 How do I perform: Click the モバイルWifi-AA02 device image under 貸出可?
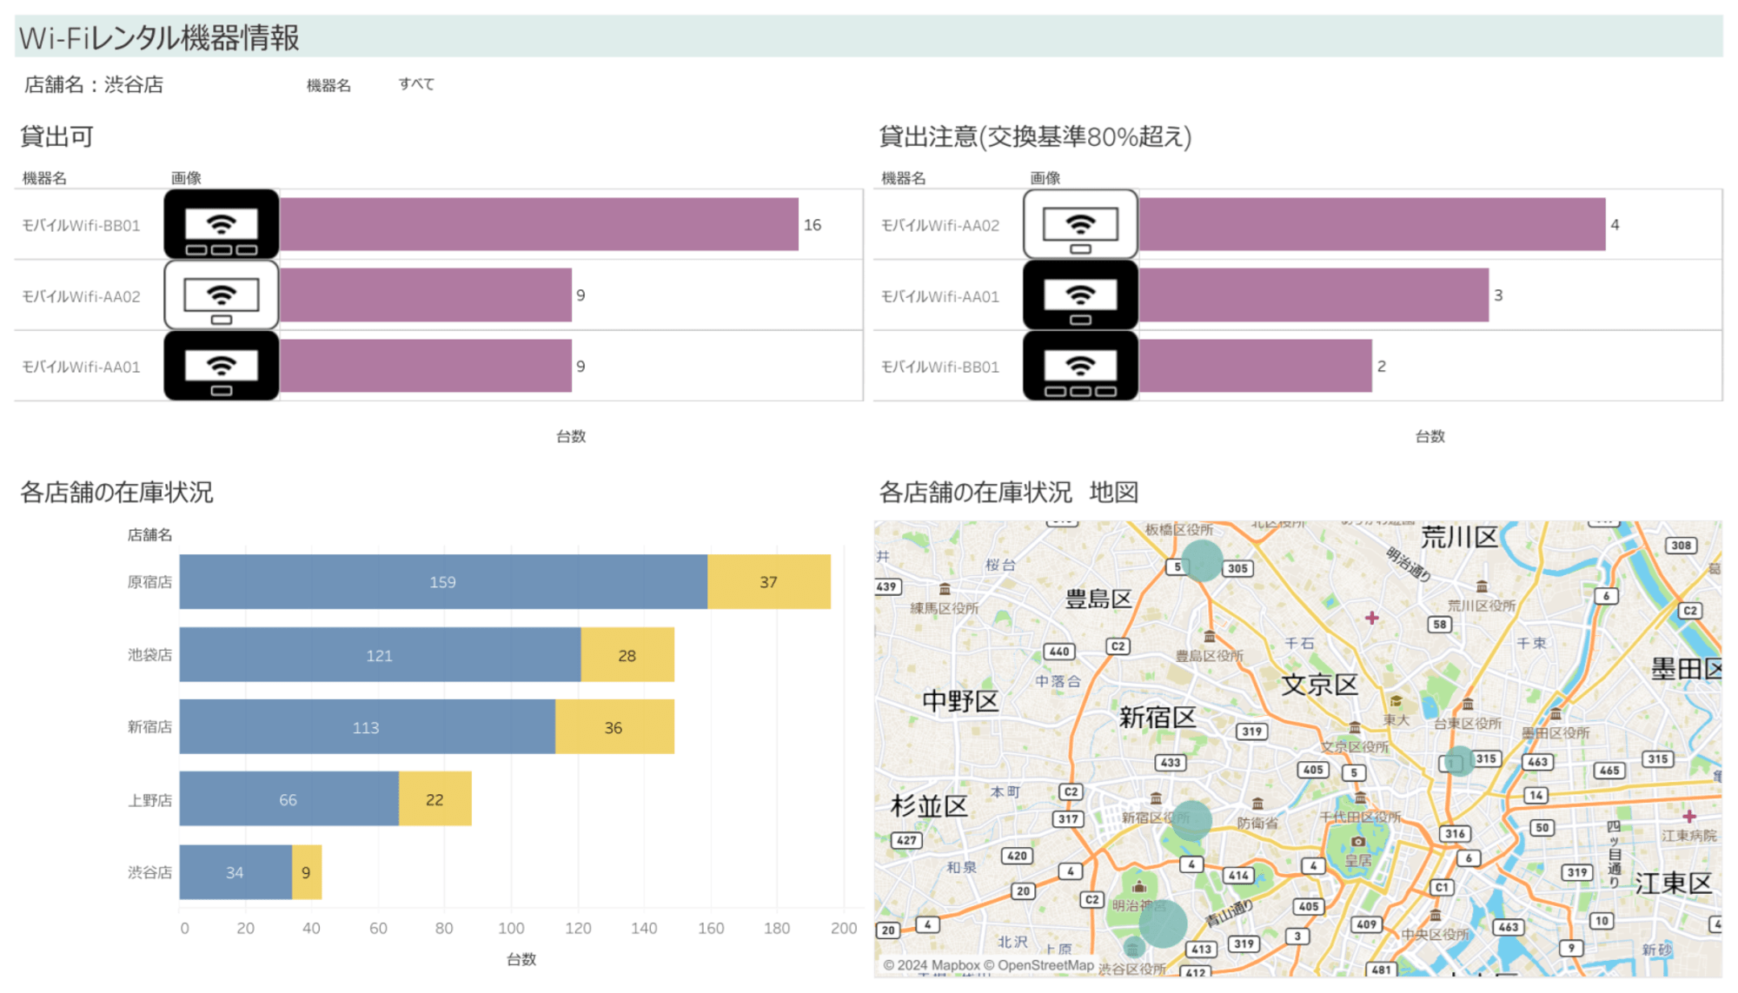[222, 295]
